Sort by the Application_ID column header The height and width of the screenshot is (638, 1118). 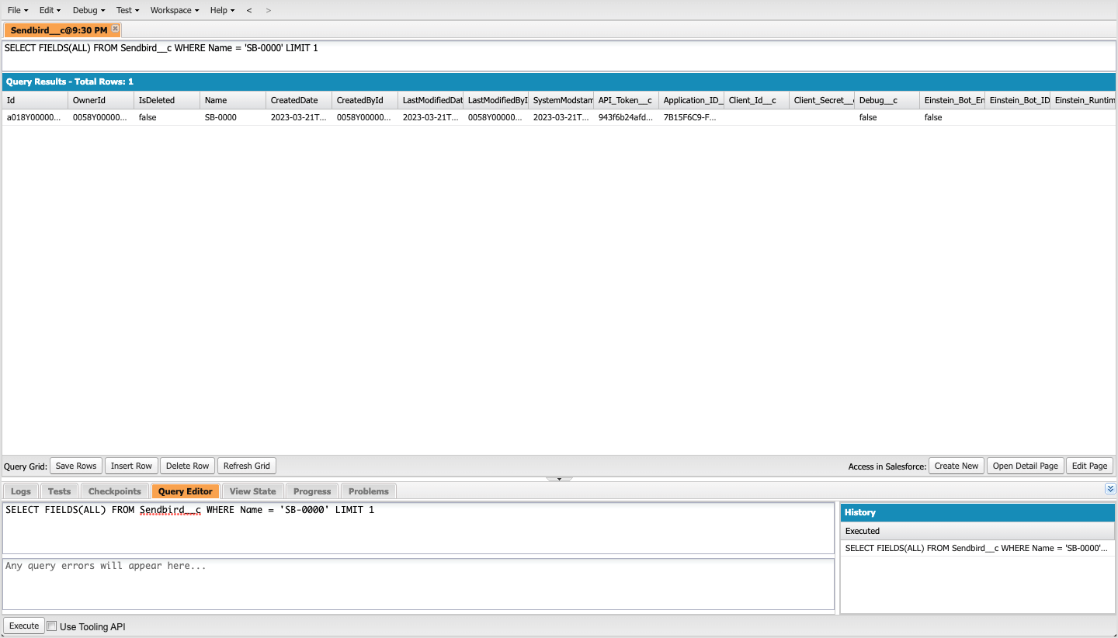click(x=691, y=100)
